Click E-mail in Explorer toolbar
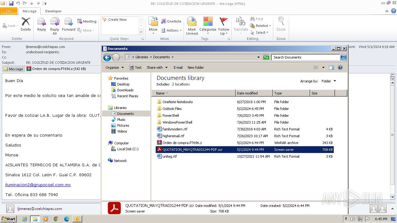The width and height of the screenshot is (397, 223). tap(178, 68)
